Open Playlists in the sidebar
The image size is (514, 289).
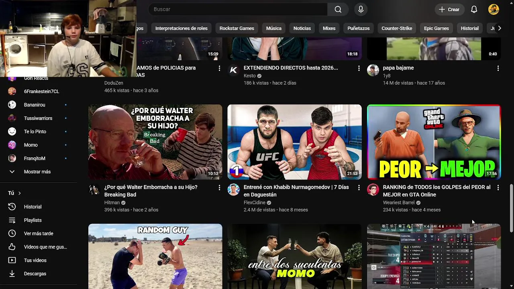(39, 220)
